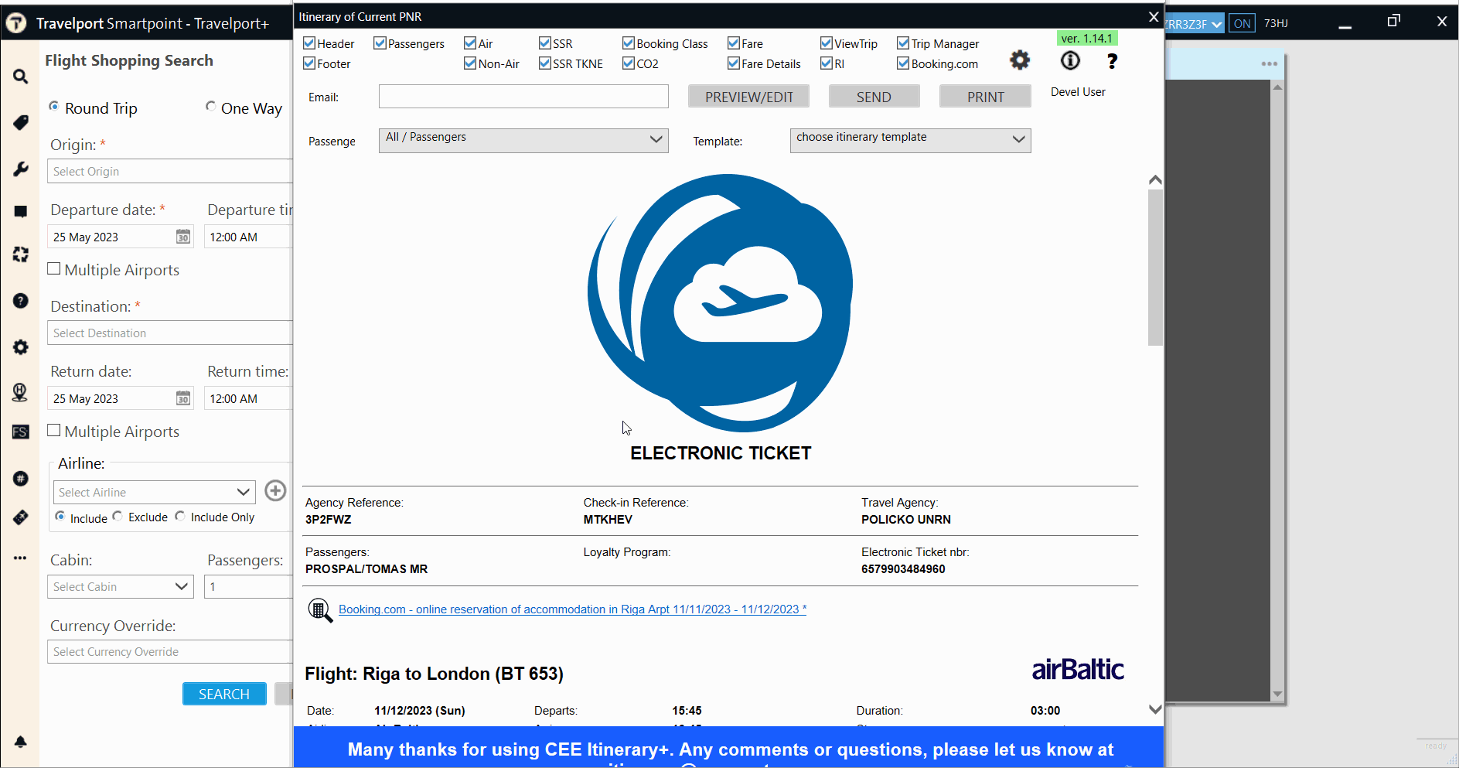Click the itinerary scrollbar down arrow

(x=1155, y=709)
